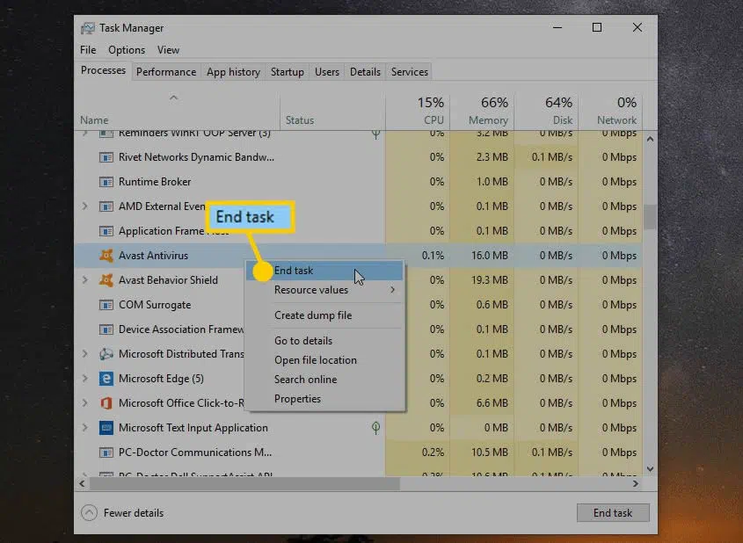This screenshot has height=543, width=743.
Task: Switch to the Users tab
Action: (327, 72)
